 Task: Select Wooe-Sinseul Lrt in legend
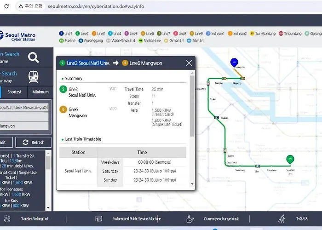pos(121,40)
